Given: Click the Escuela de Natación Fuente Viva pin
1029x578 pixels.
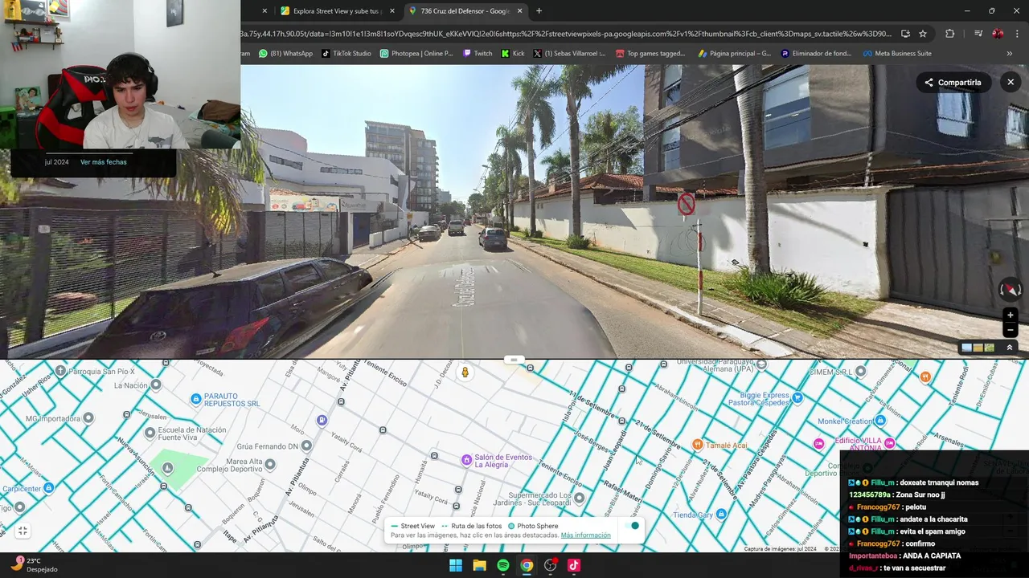Looking at the screenshot, I should [150, 433].
